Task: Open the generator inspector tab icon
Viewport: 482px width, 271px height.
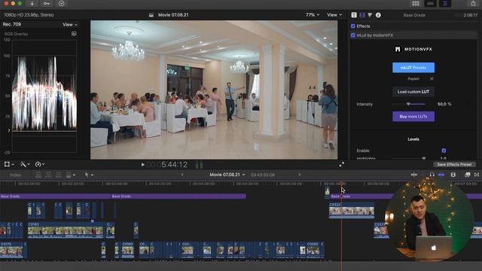Action: (x=354, y=15)
